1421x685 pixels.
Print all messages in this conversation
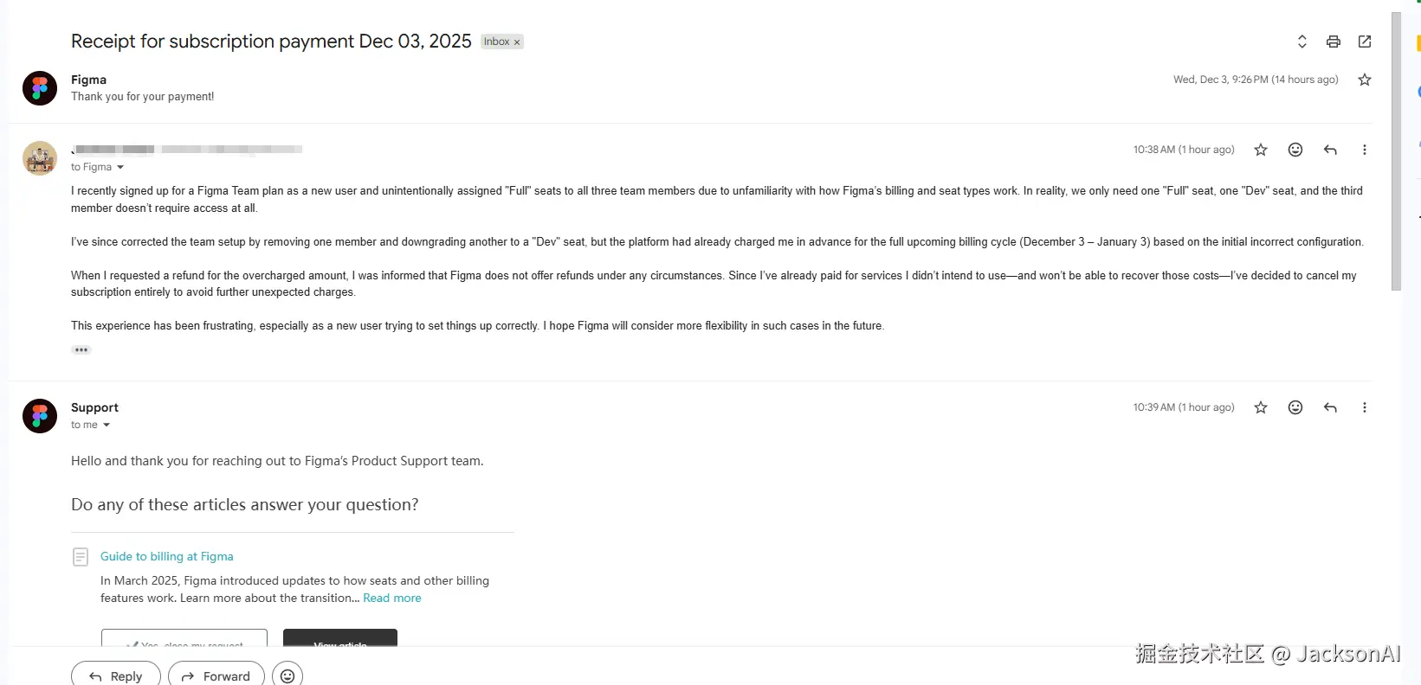click(1334, 42)
